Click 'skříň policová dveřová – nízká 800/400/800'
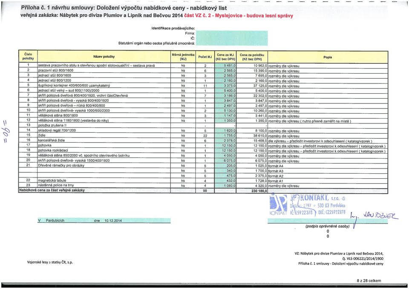This screenshot has width=409, height=289. (x=72, y=106)
